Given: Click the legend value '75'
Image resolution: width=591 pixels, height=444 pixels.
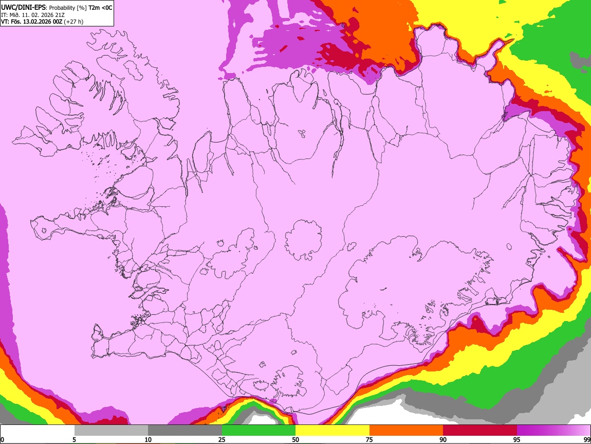Looking at the screenshot, I should pyautogui.click(x=370, y=439).
